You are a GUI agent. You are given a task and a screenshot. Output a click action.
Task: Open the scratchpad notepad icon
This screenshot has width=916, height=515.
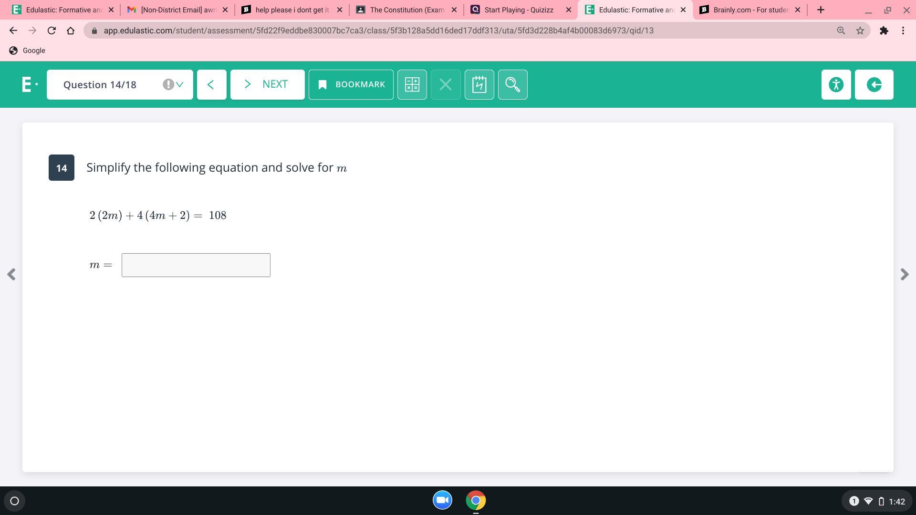[x=479, y=84]
